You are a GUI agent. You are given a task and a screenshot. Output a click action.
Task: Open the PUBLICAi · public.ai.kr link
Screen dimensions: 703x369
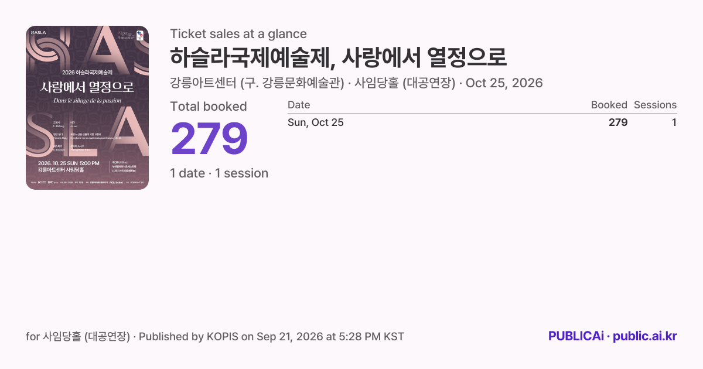613,336
